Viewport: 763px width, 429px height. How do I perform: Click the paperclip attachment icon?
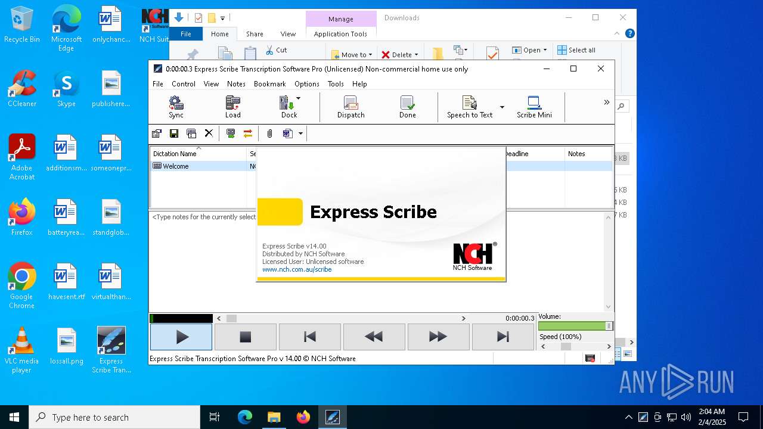pos(269,133)
